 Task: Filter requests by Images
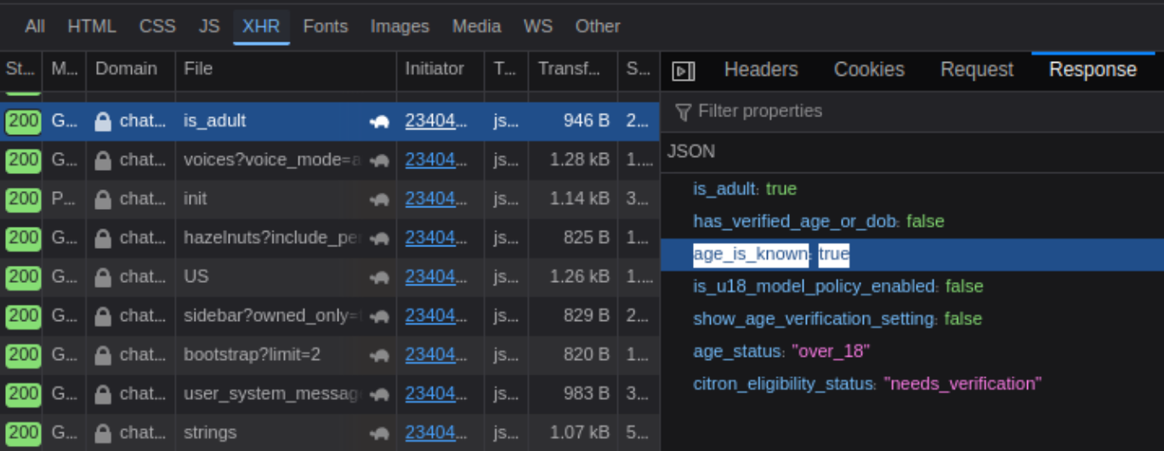point(400,26)
